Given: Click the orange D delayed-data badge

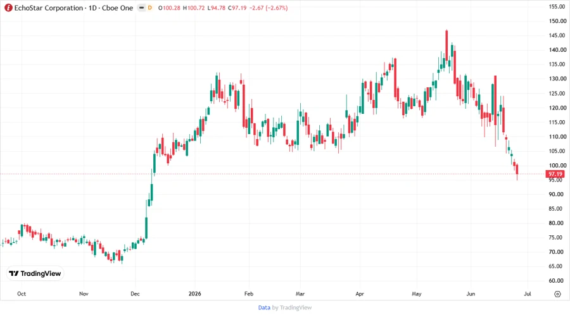Looking at the screenshot, I should pyautogui.click(x=149, y=8).
